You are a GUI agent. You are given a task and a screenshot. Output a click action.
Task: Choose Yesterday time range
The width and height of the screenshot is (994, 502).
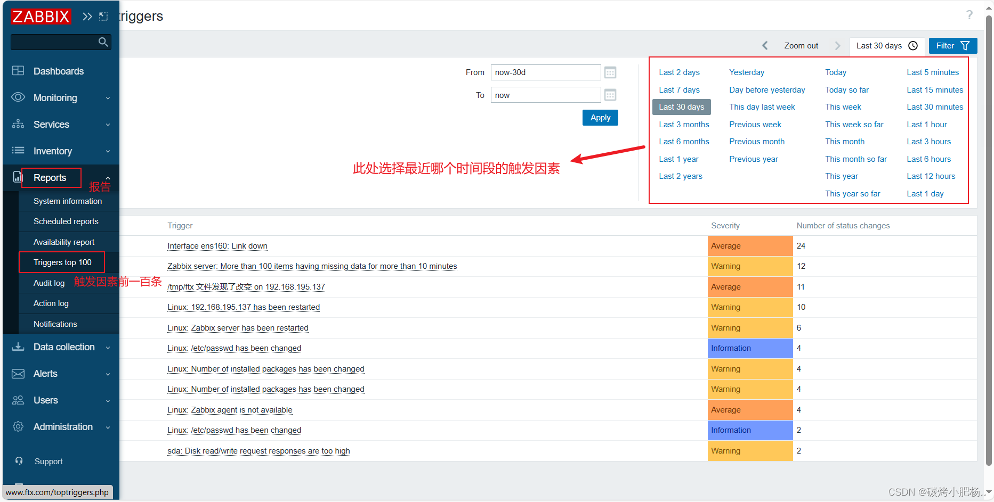coord(747,72)
